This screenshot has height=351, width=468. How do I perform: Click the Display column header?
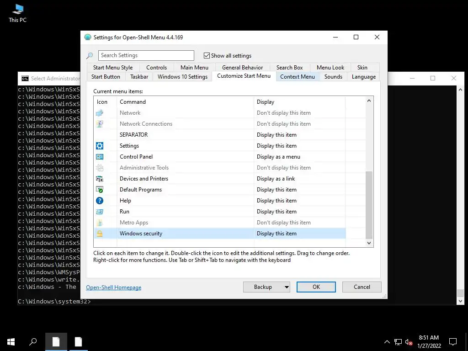click(299, 102)
